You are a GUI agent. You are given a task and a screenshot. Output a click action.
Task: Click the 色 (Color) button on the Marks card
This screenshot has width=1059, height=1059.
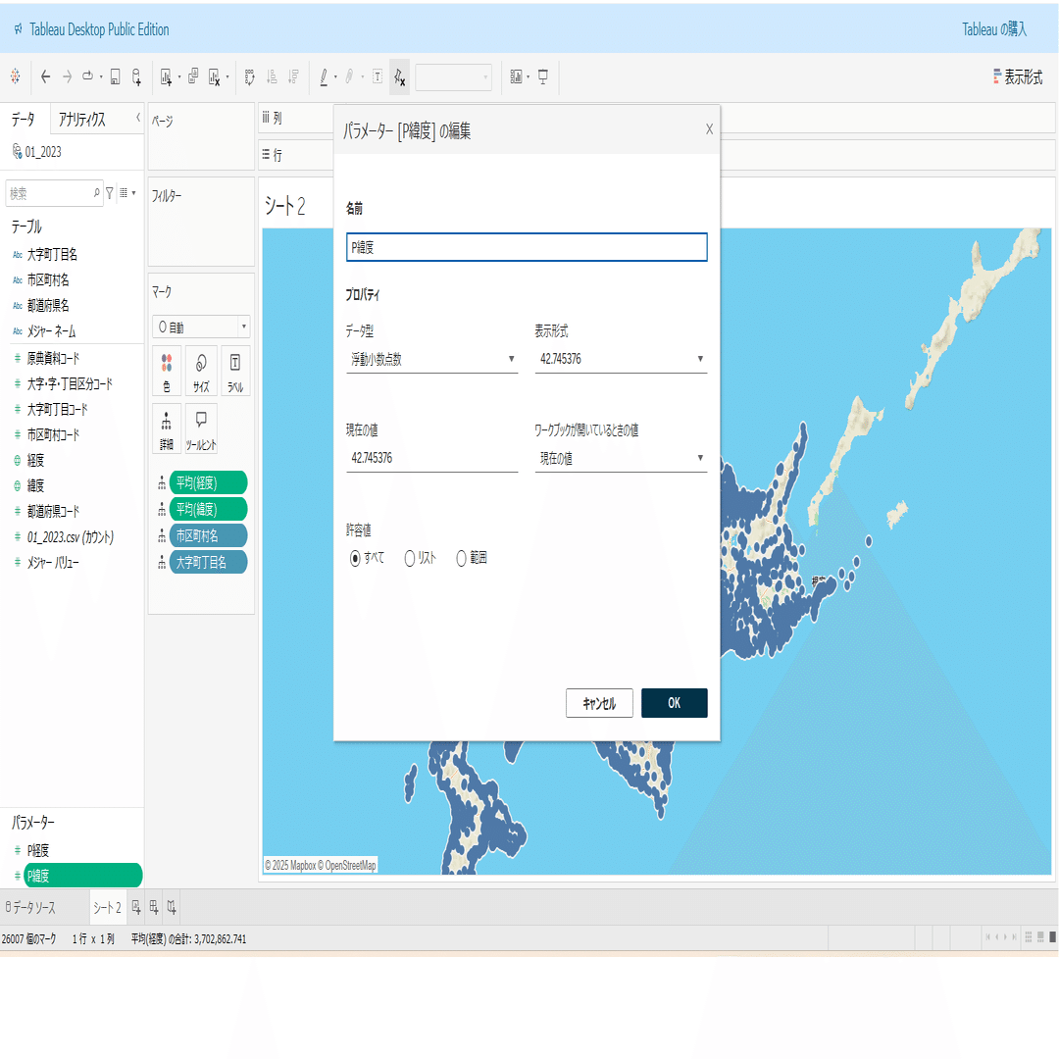(x=166, y=371)
